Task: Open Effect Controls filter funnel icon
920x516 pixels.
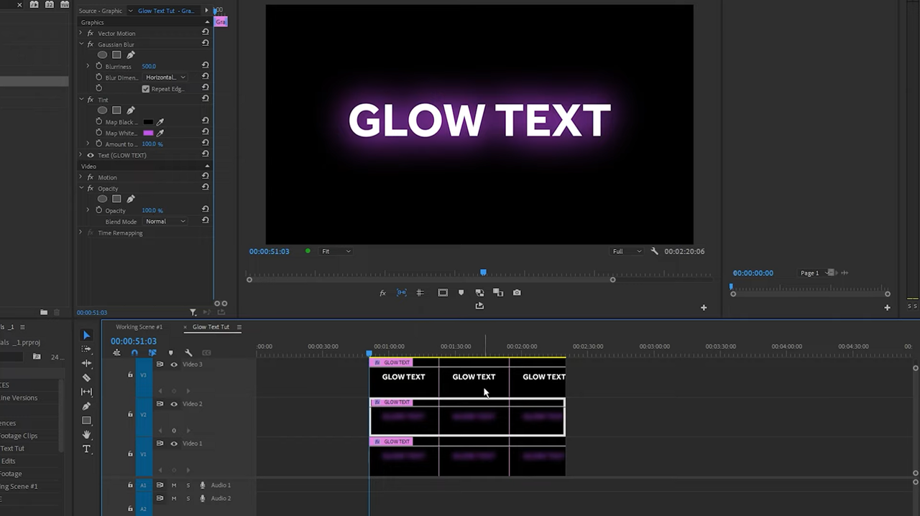Action: coord(193,312)
